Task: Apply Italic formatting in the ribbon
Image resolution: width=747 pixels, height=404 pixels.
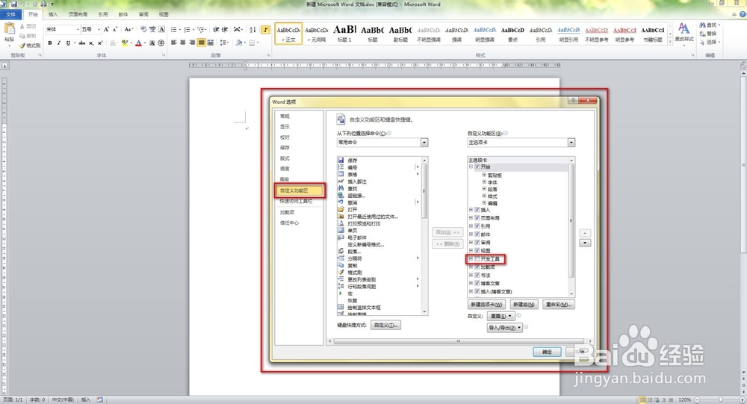Action: click(x=59, y=43)
